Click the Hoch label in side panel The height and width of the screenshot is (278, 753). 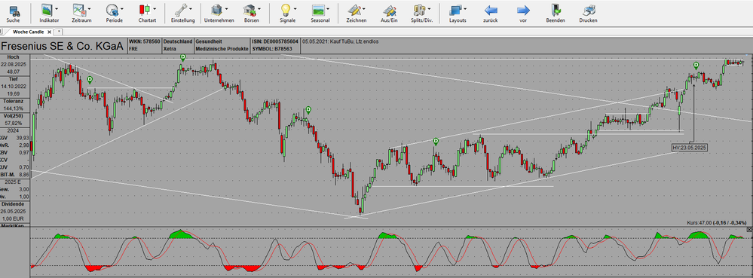click(13, 57)
